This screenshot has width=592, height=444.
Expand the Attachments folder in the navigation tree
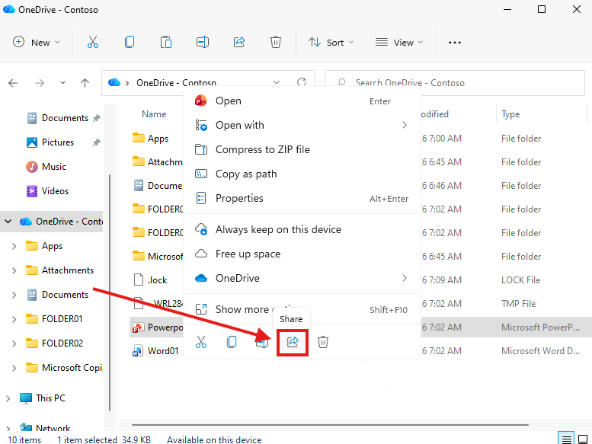click(x=14, y=270)
